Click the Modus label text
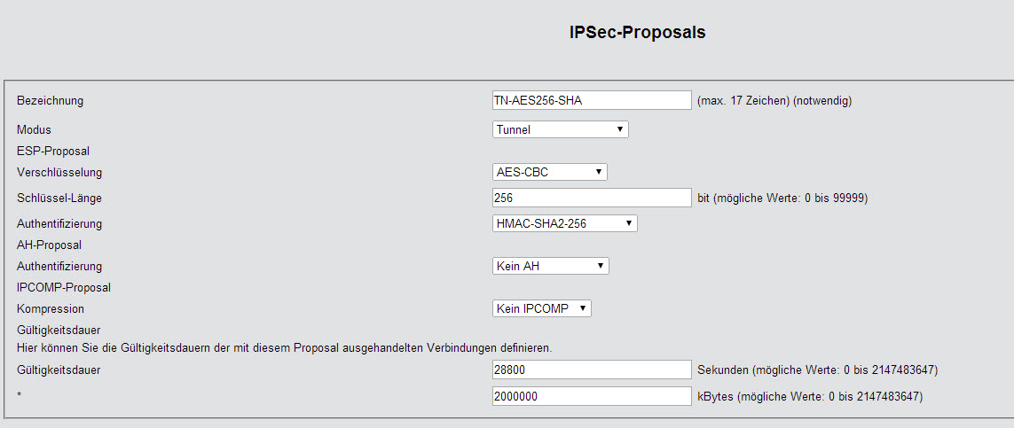The image size is (1014, 428). point(34,130)
